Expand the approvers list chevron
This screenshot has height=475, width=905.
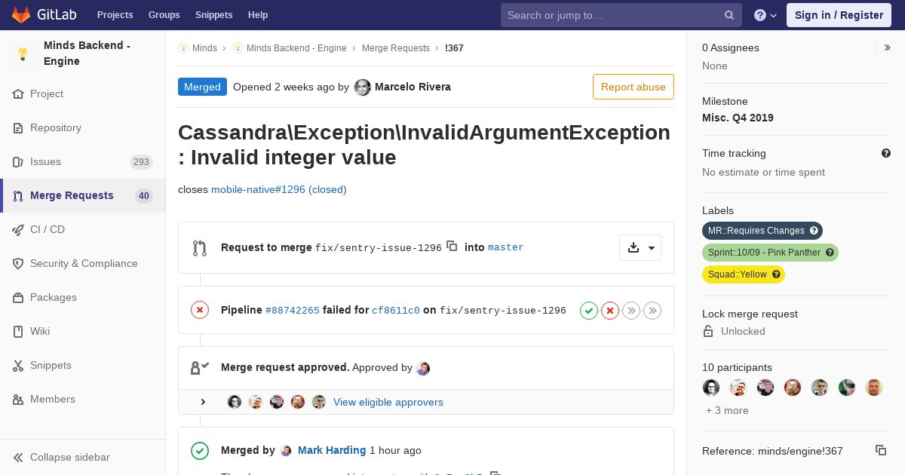point(203,402)
